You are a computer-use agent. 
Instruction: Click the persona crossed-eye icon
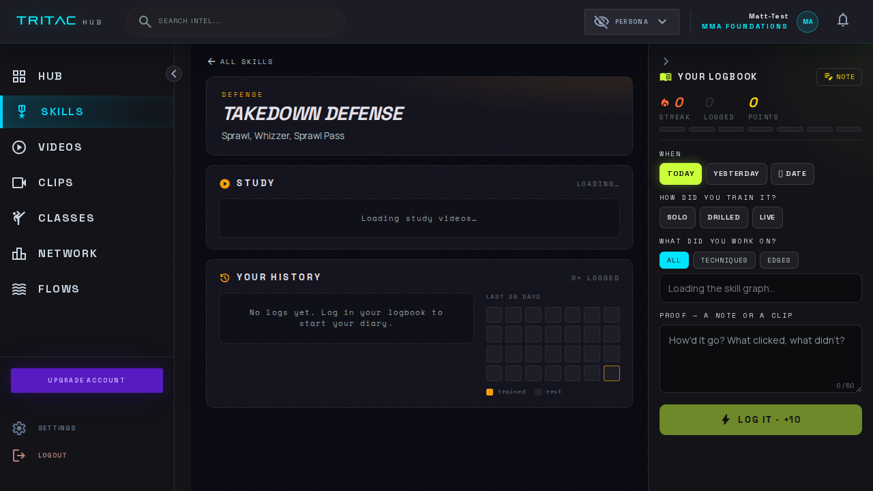(x=602, y=22)
